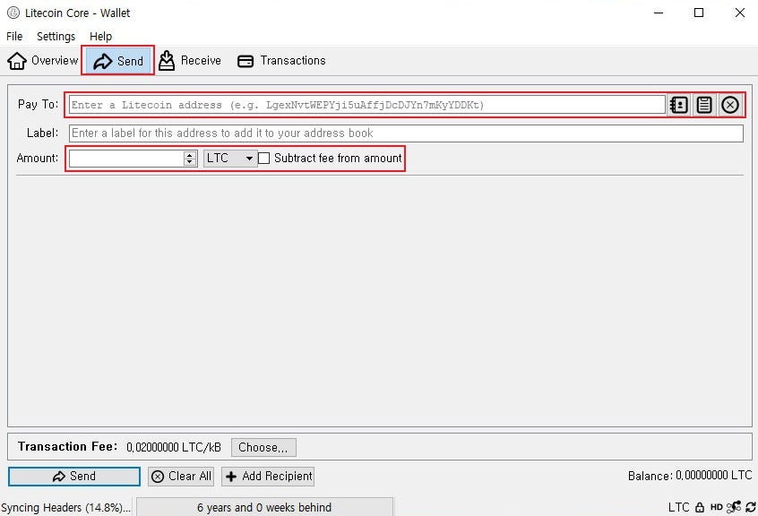Viewport: 758px width, 516px height.
Task: Close the Litecoin Core window
Action: click(x=739, y=13)
